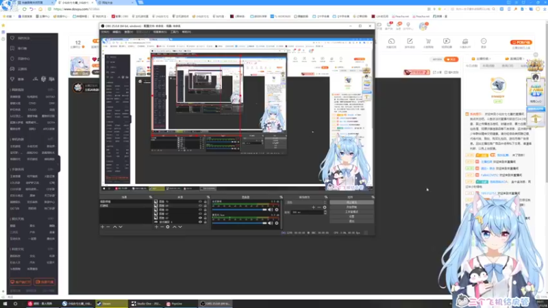Toggle visibility of source 图像 68
The height and width of the screenshot is (308, 548).
point(200,210)
